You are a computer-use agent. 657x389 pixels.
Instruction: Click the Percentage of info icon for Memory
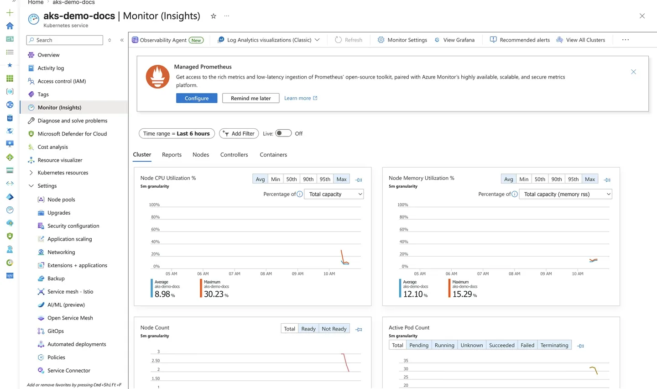click(x=515, y=194)
